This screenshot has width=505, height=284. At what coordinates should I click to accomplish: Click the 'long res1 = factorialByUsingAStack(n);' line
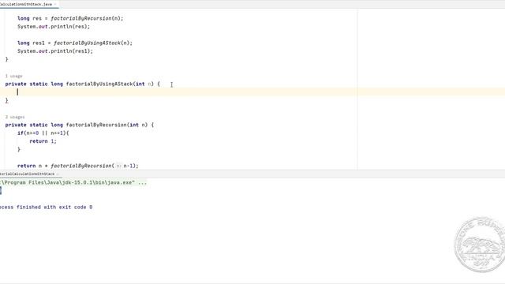(x=75, y=43)
